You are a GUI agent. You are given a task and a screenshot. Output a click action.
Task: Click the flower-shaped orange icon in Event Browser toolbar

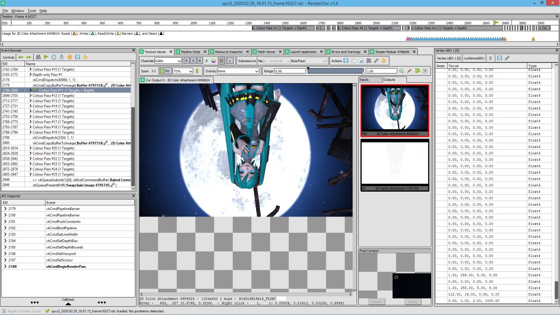click(70, 57)
